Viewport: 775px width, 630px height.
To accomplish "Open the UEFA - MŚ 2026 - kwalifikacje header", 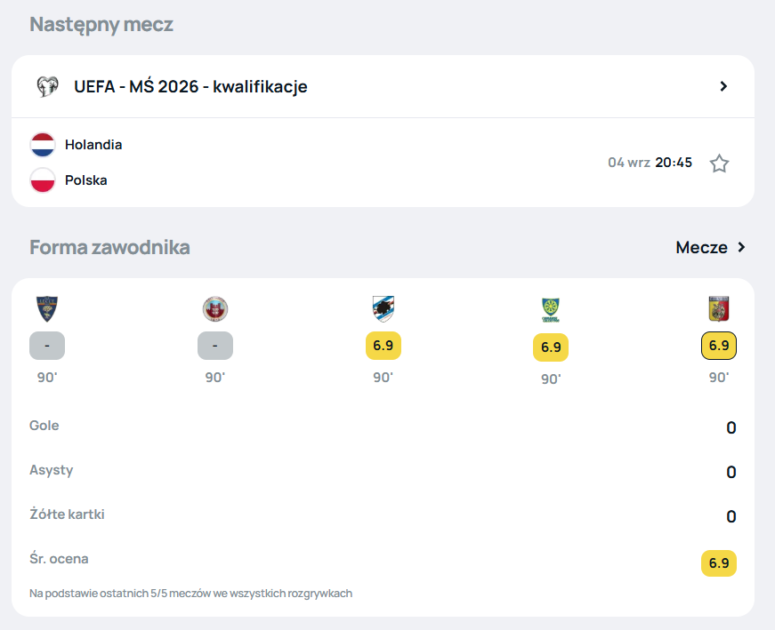I will 383,86.
